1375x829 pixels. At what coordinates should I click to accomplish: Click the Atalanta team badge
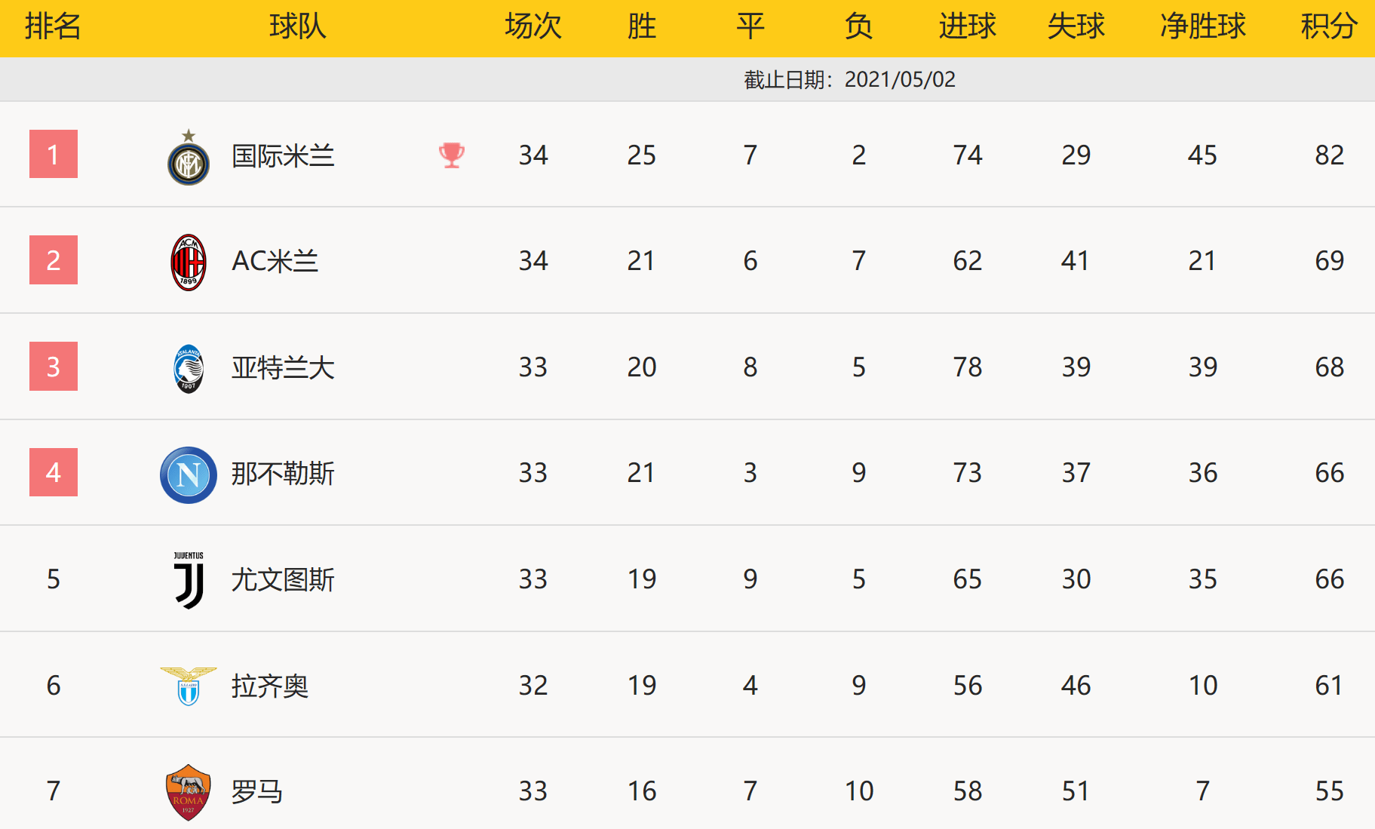[189, 368]
